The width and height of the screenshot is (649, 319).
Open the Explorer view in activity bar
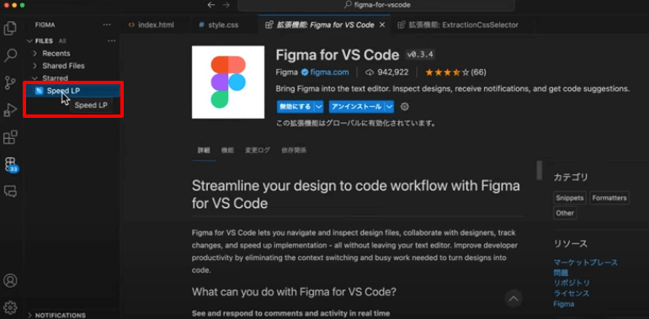click(x=10, y=28)
